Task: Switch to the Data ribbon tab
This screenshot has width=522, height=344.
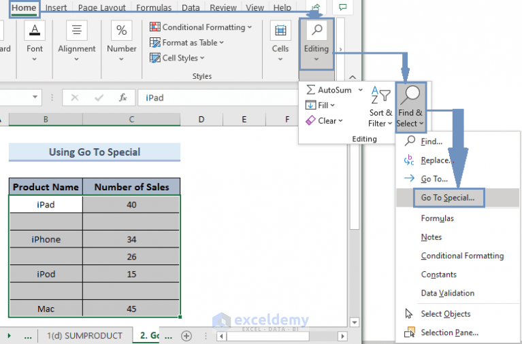Action: coord(191,7)
